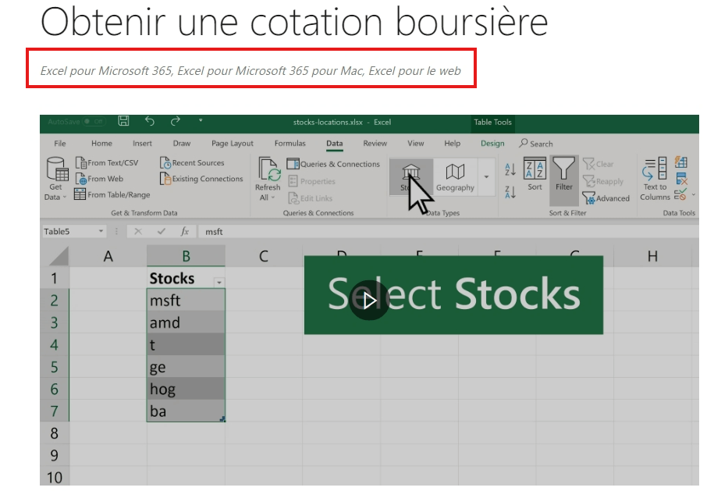Select column H header
Viewport: 714px width, 491px height.
coord(652,256)
